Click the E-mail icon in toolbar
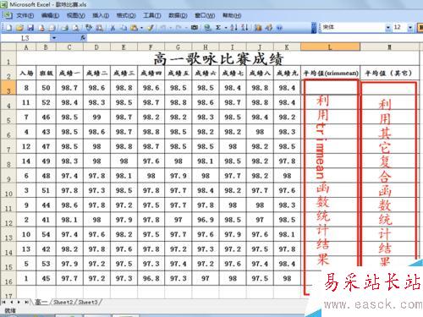This screenshot has height=317, width=423. [x=52, y=28]
